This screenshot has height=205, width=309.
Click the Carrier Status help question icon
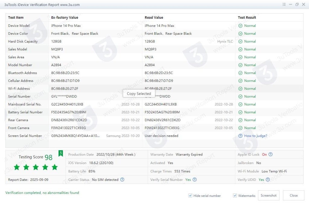[x=122, y=180]
